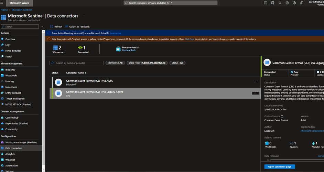Screen dimensions: 324x172
Task: Open Search item under General
Action: [x=9, y=57]
